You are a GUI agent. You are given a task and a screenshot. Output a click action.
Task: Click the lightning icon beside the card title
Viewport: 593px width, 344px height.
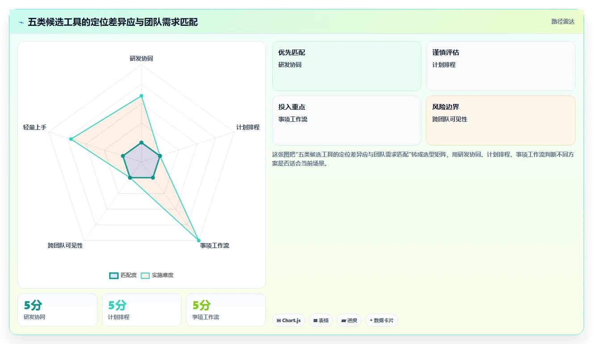click(x=21, y=22)
